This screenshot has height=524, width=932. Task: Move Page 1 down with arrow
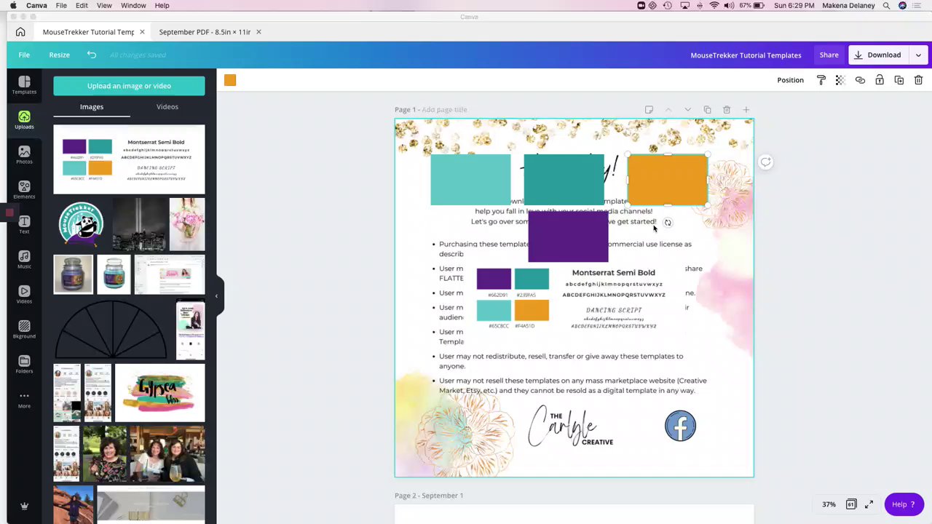point(687,110)
